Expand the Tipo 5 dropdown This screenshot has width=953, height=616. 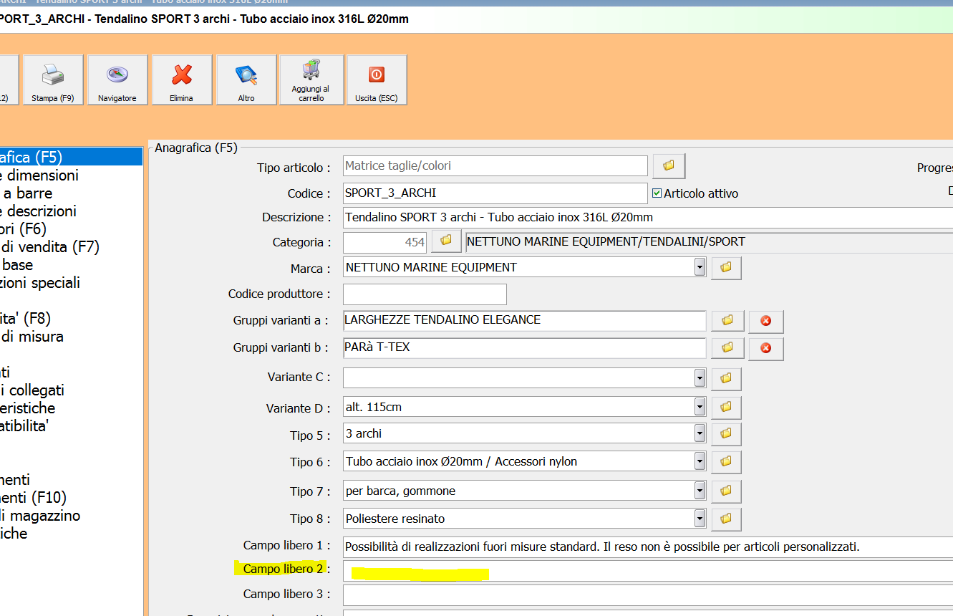[700, 433]
